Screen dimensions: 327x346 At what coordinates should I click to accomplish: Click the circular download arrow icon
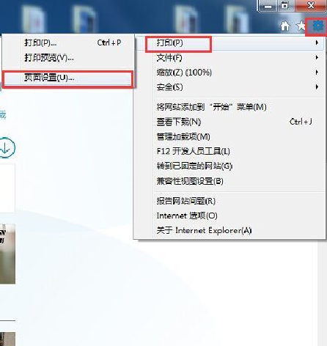click(6, 147)
